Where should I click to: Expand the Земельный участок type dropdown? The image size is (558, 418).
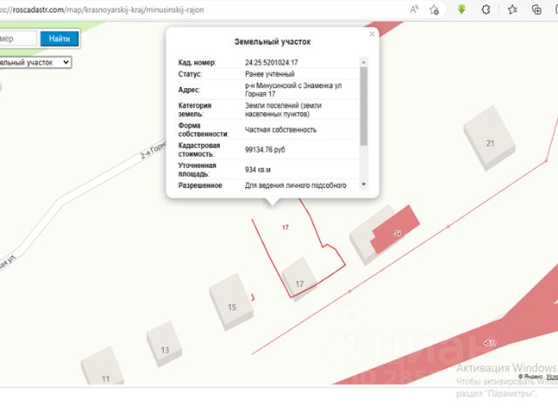35,63
